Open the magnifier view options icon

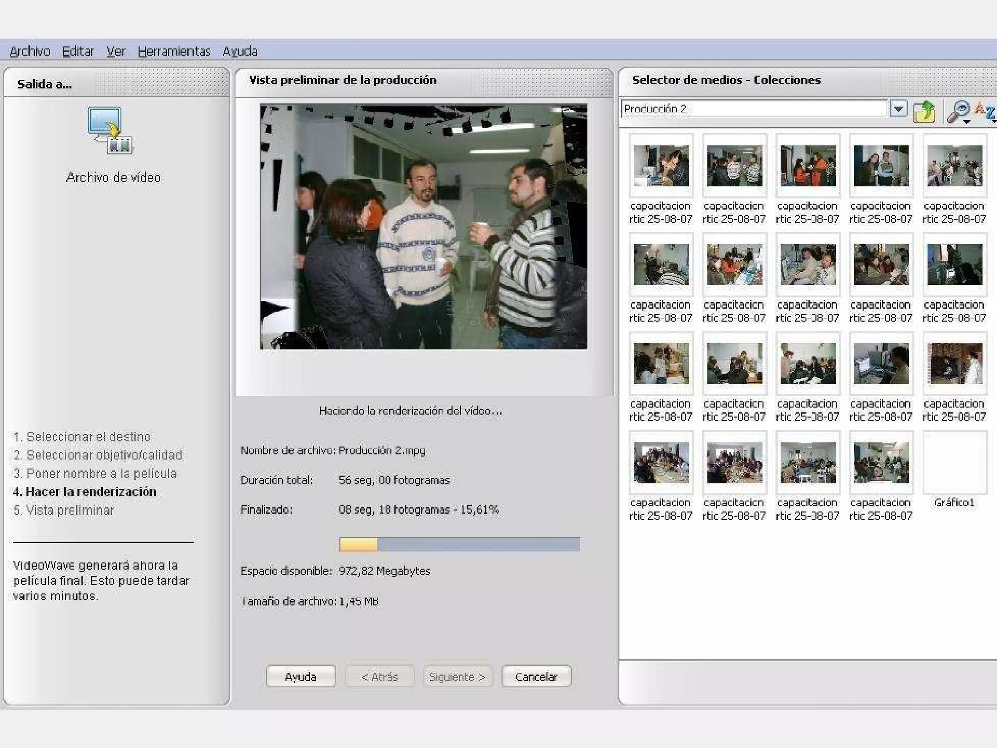point(959,111)
